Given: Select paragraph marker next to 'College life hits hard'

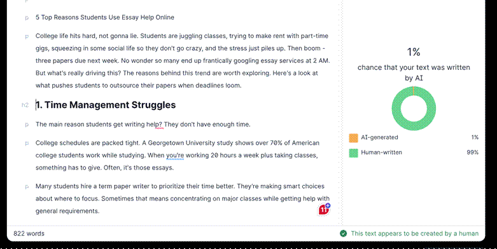Looking at the screenshot, I should click(x=27, y=37).
